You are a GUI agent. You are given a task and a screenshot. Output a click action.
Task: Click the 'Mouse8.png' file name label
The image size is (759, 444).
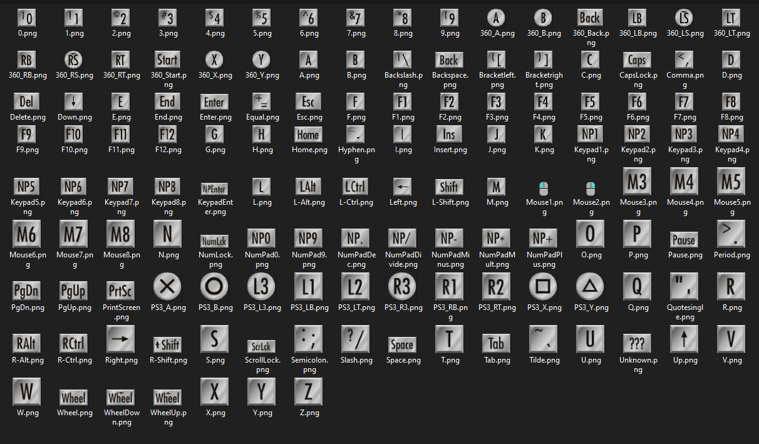(120, 260)
